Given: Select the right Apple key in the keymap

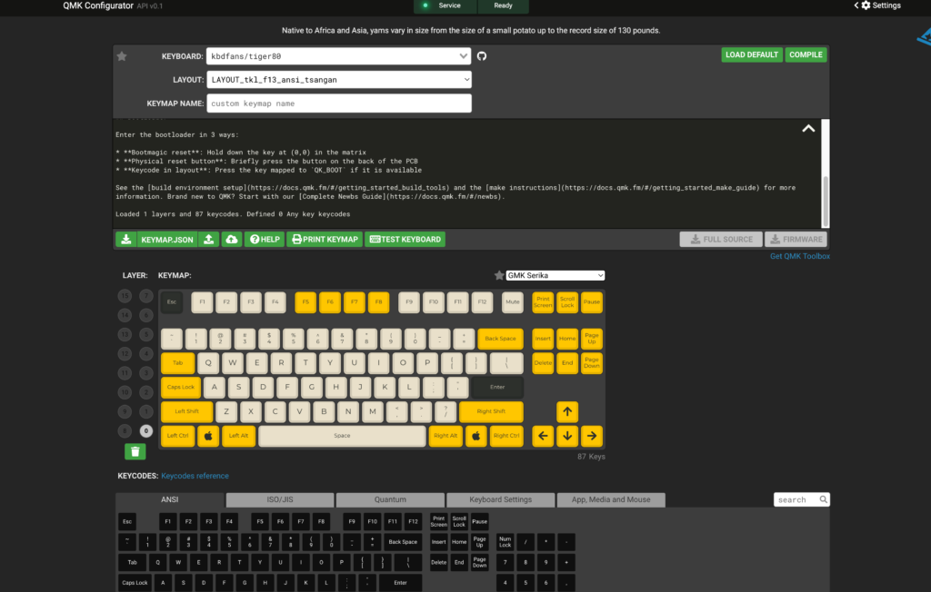Looking at the screenshot, I should pos(476,436).
